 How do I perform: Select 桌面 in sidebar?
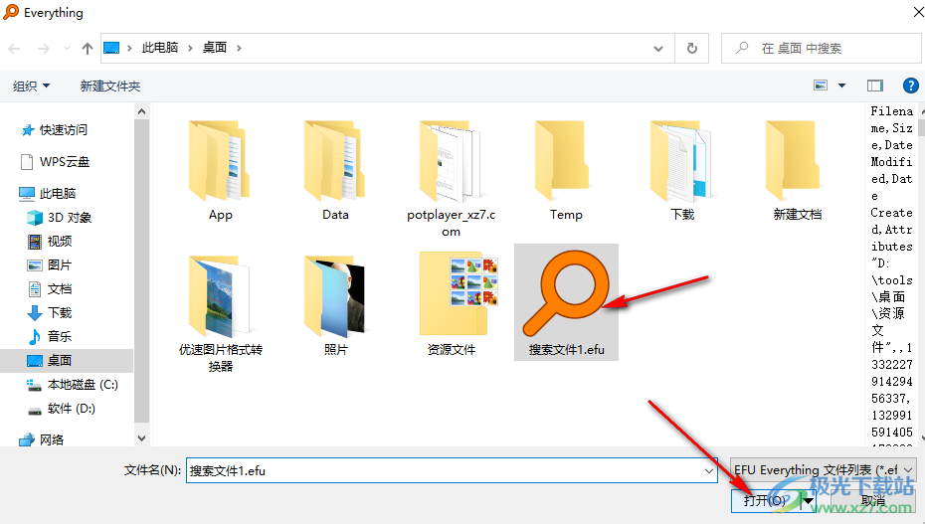[x=67, y=361]
